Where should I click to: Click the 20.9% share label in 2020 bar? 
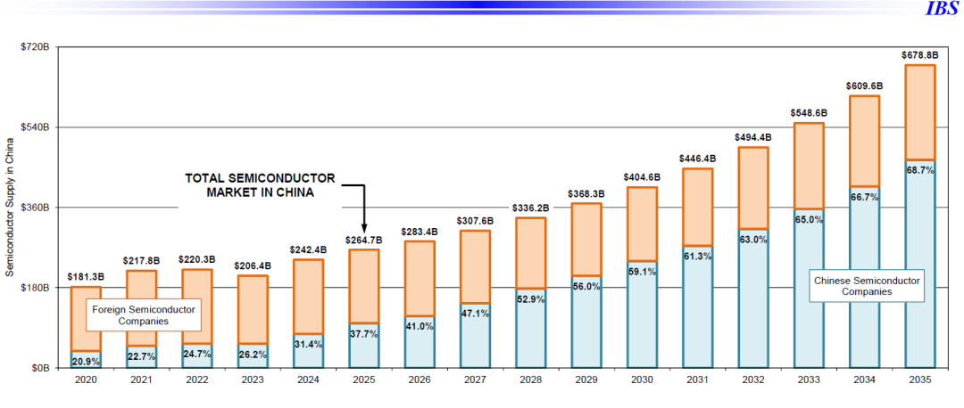[87, 361]
